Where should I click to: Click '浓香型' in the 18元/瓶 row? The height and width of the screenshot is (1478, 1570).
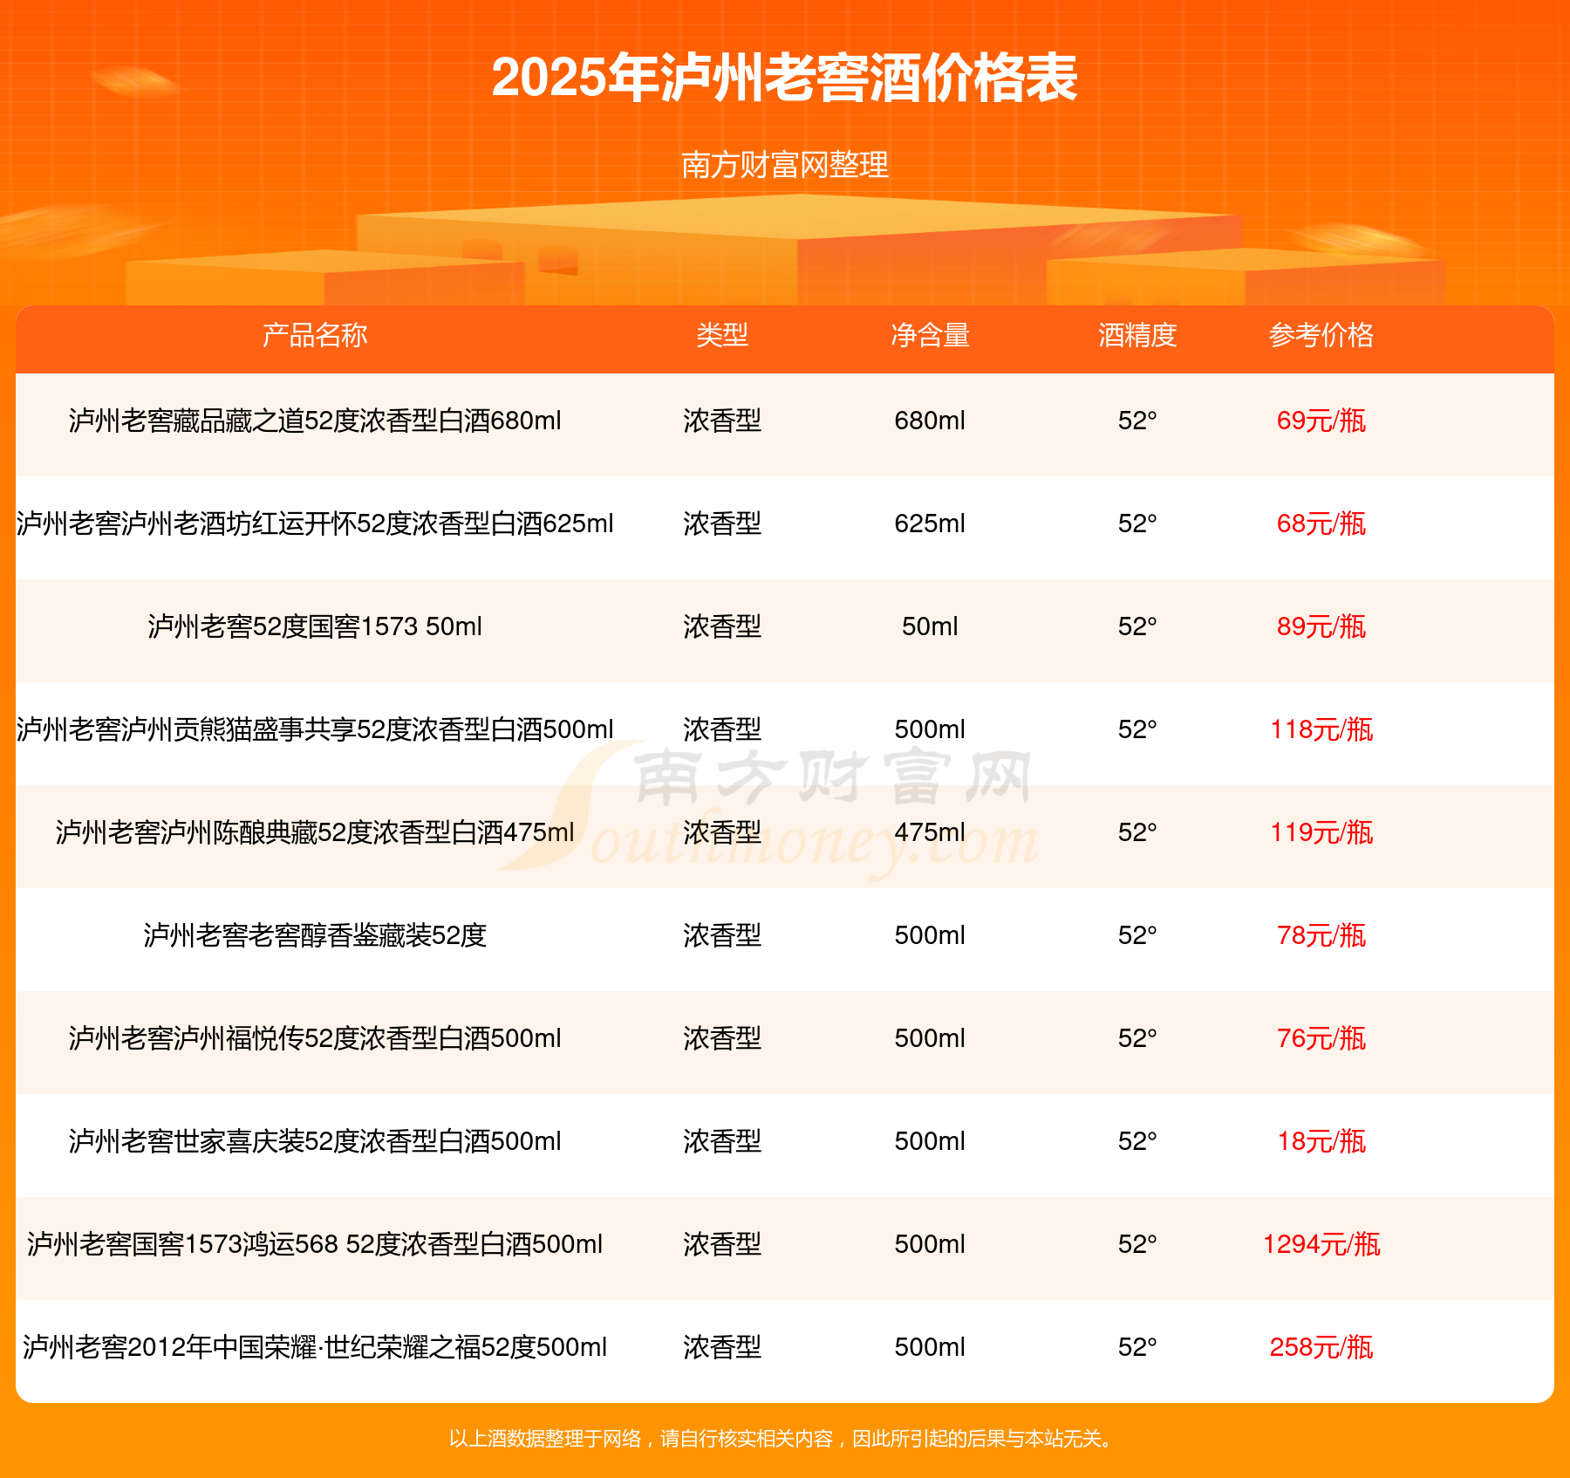pos(722,1141)
